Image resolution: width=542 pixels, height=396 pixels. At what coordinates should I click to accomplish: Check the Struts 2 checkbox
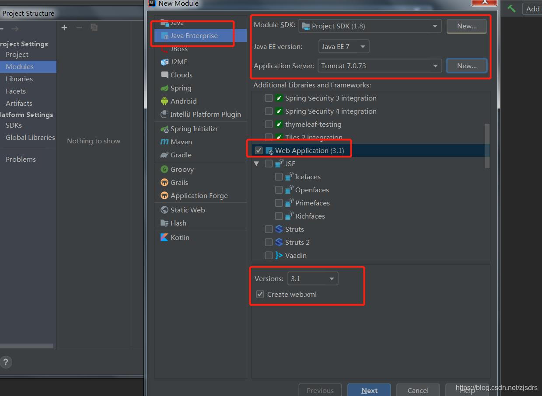[269, 243]
